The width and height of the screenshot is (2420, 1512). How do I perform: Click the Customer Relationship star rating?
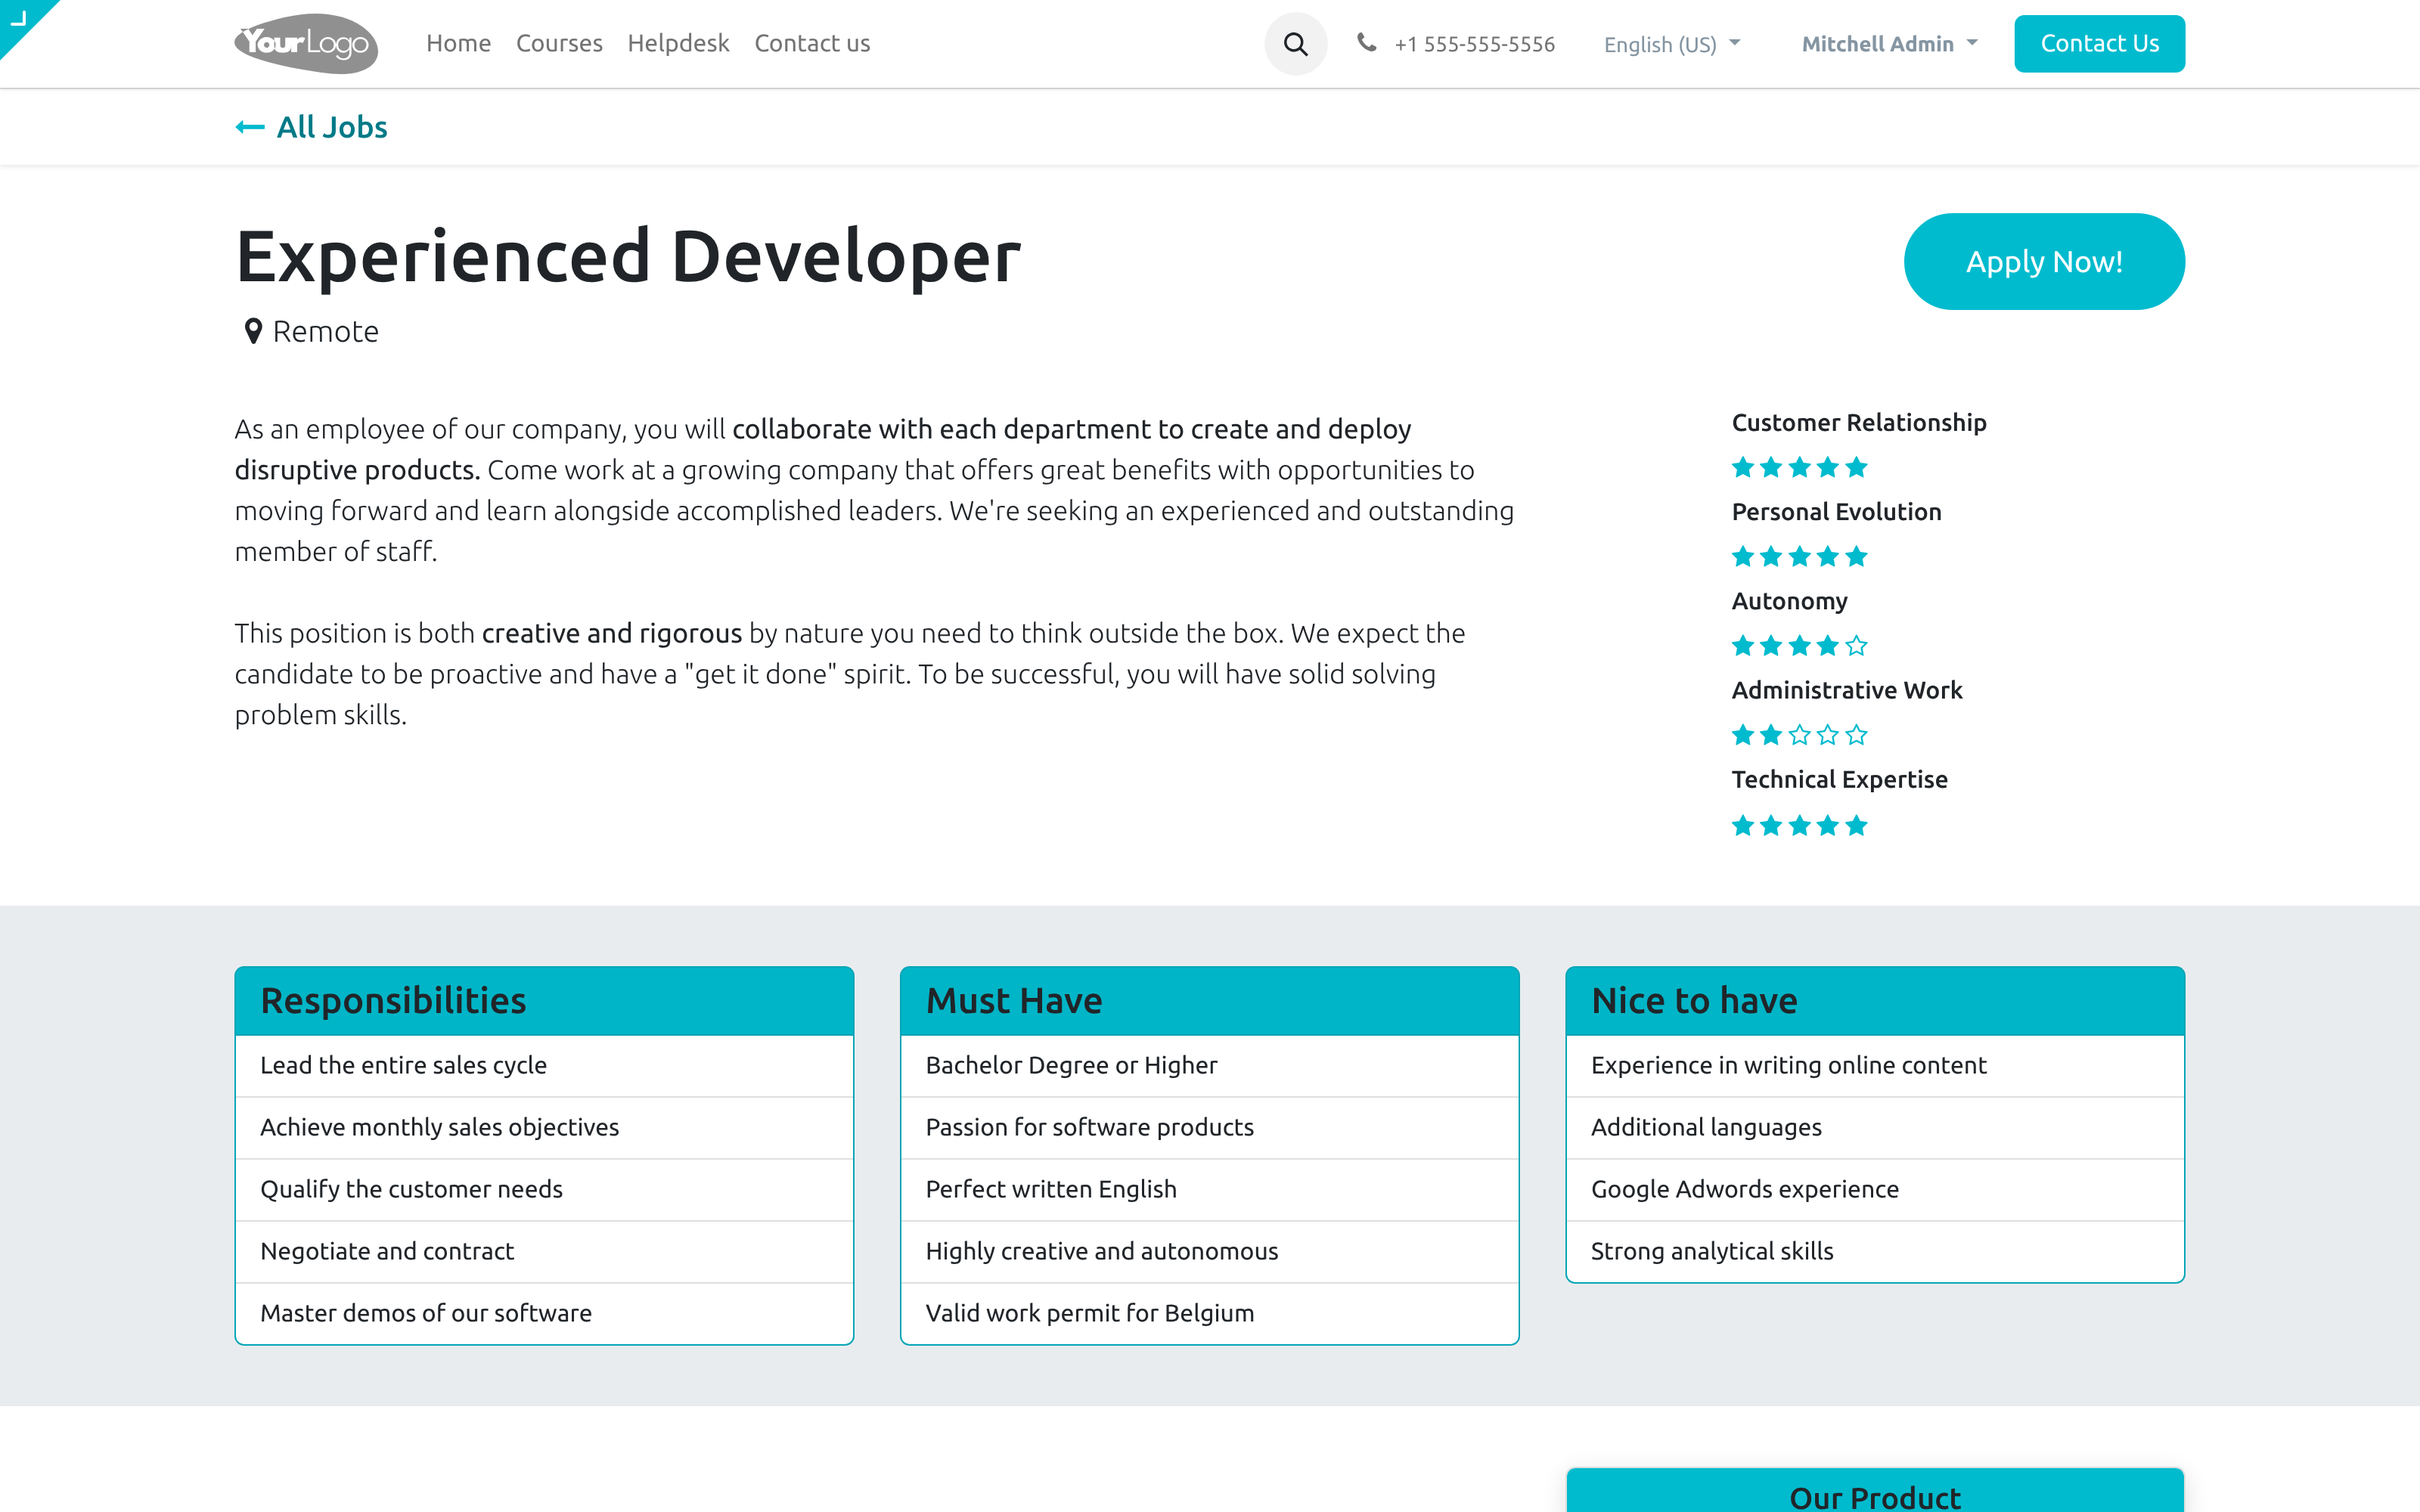point(1799,467)
